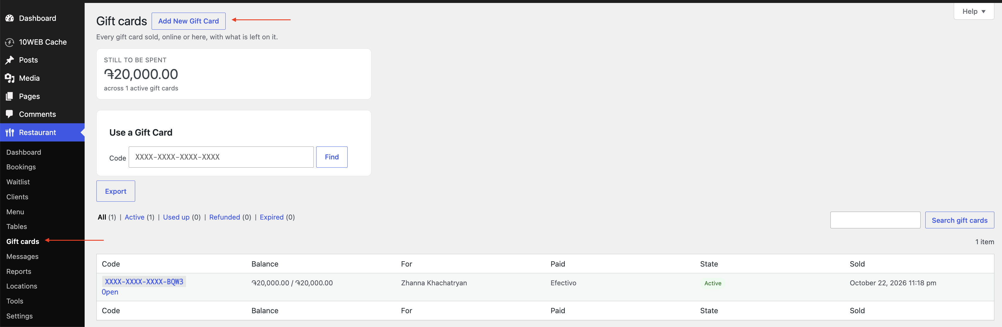Screen dimensions: 1002x327
Task: Click the 10WEB Cache icon
Action: click(10, 42)
